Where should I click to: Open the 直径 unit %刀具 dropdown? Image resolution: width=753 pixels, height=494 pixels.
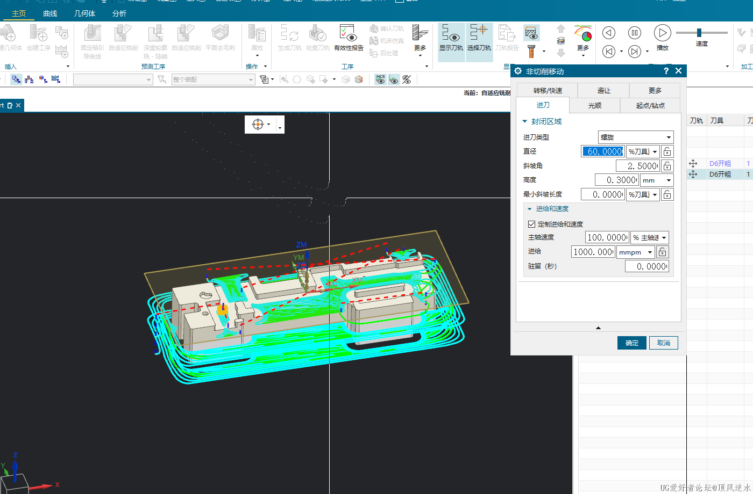click(x=643, y=151)
